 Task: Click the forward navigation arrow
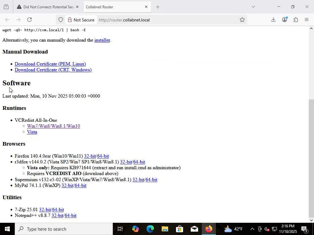coord(18,20)
